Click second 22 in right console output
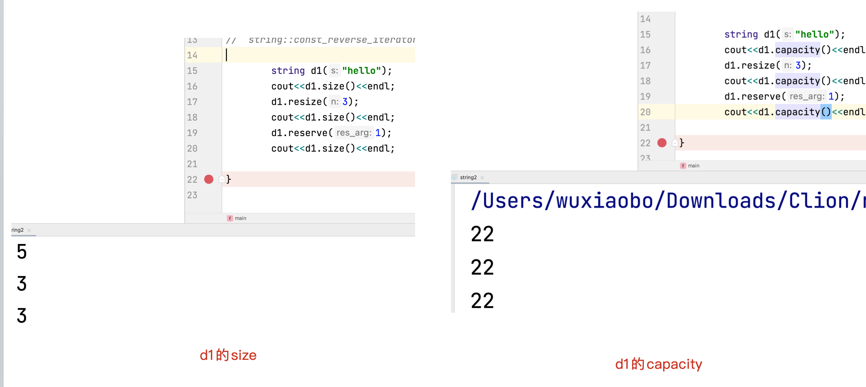Screen dimensions: 866x387 (482, 267)
